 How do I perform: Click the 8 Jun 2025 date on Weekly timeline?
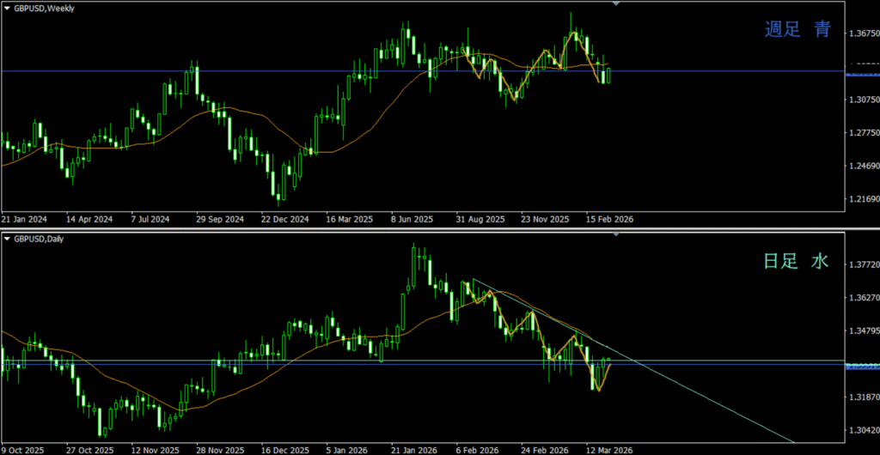click(412, 219)
